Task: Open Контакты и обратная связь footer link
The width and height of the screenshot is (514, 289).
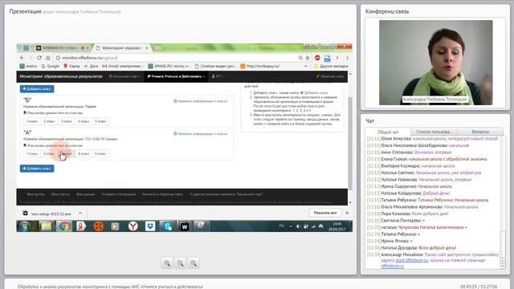Action: pyautogui.click(x=162, y=194)
